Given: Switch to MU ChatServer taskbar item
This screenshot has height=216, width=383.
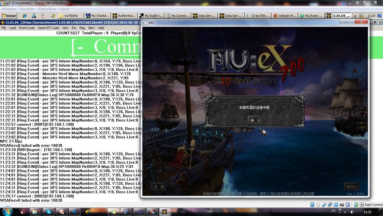Looking at the screenshot, I should (x=98, y=16).
